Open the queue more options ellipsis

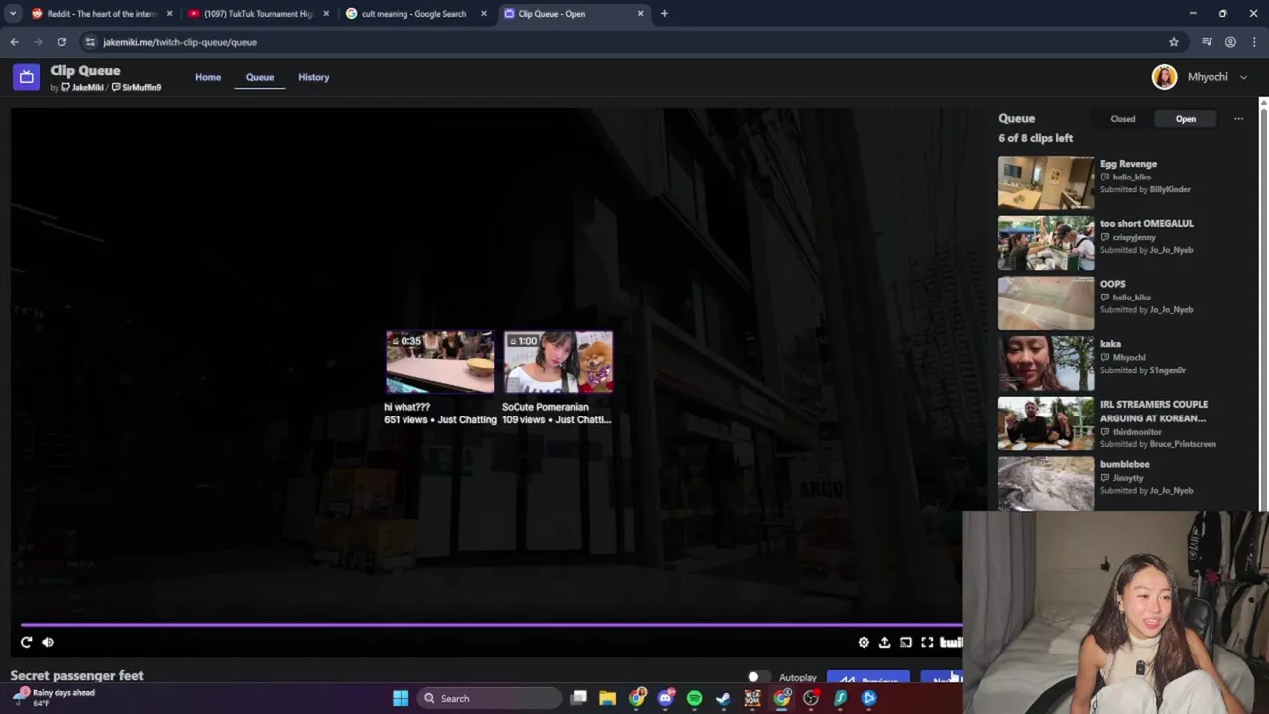tap(1238, 119)
